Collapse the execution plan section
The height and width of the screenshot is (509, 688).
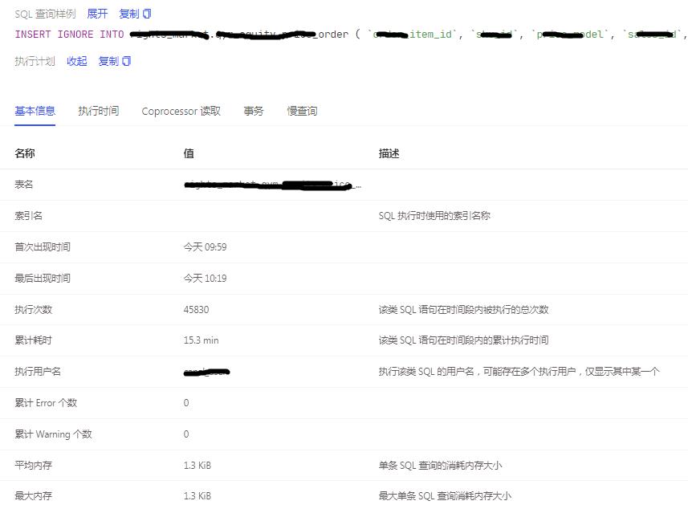(x=77, y=62)
